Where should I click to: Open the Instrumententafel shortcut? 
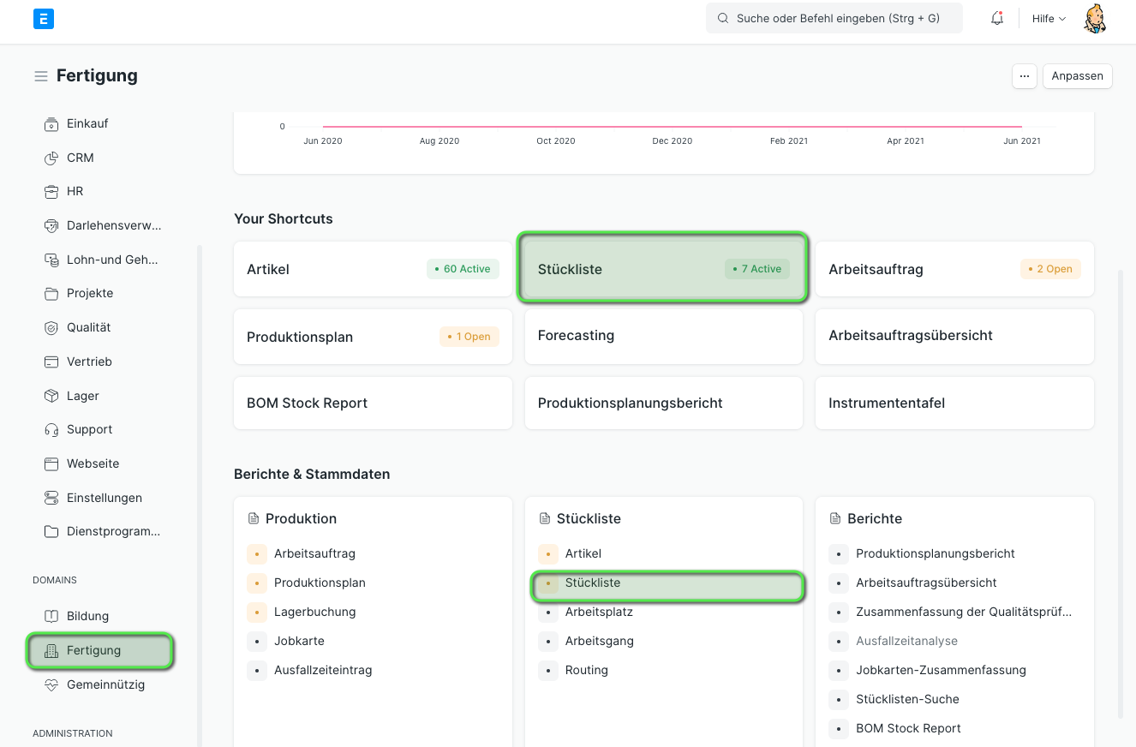[x=954, y=403]
